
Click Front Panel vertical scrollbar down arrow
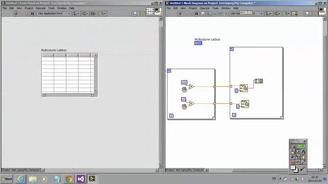[x=160, y=166]
